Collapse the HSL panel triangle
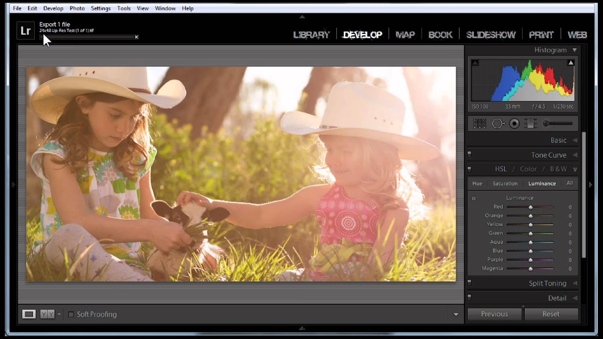The width and height of the screenshot is (603, 339). pyautogui.click(x=575, y=169)
